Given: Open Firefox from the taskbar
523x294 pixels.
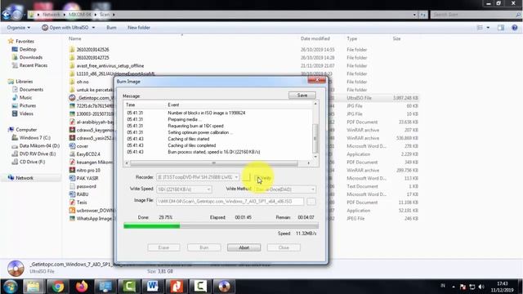Looking at the screenshot, I should pos(82,287).
